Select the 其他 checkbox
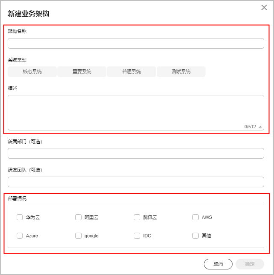The height and width of the screenshot is (275, 274). (x=195, y=236)
